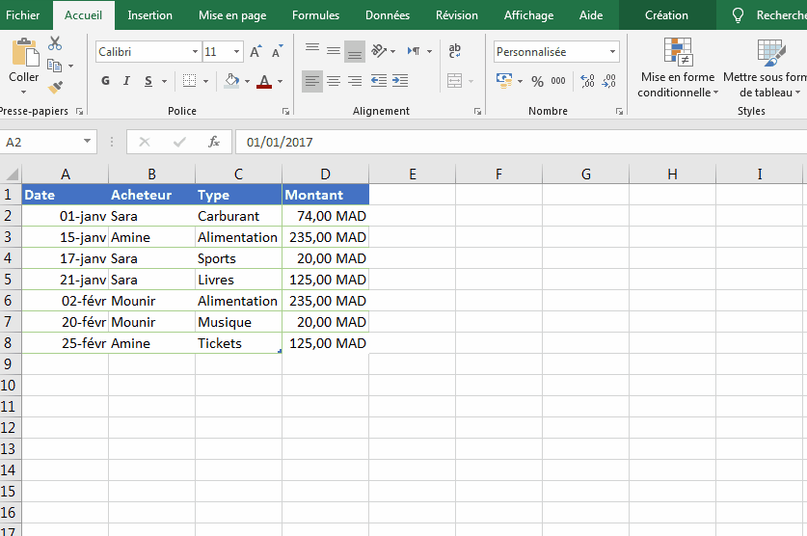Open the Alignement dialog launcher

pos(477,111)
